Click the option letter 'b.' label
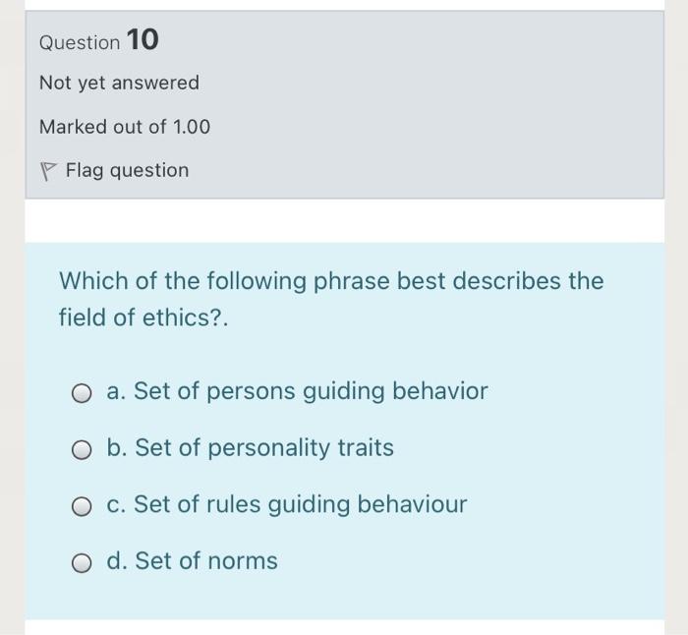 click(117, 448)
